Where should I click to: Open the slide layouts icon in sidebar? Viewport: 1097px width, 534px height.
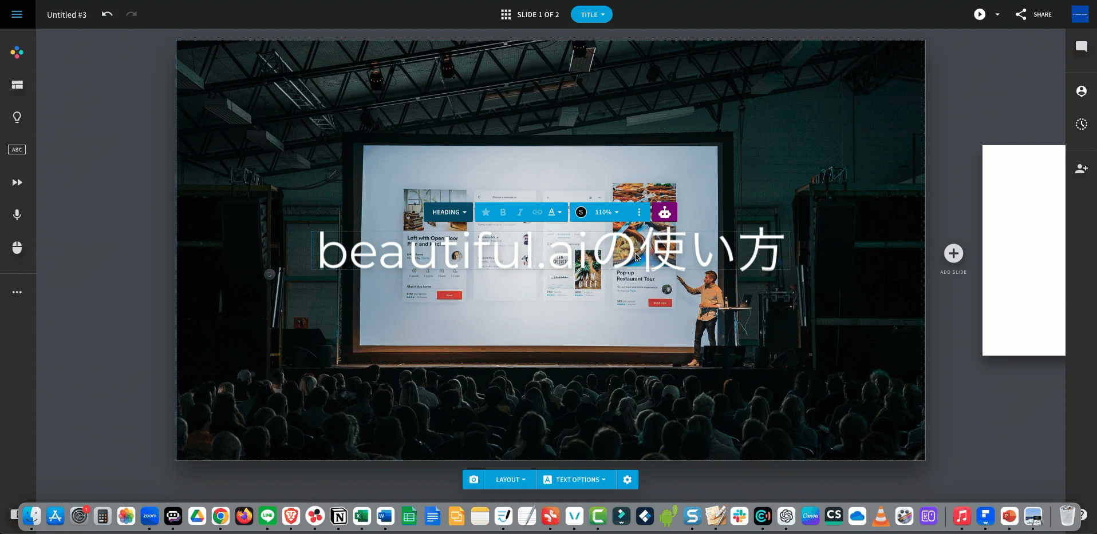[x=17, y=85]
